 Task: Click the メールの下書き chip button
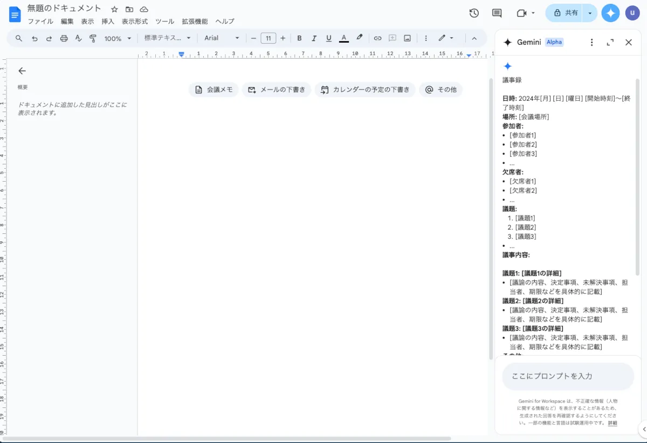click(277, 90)
